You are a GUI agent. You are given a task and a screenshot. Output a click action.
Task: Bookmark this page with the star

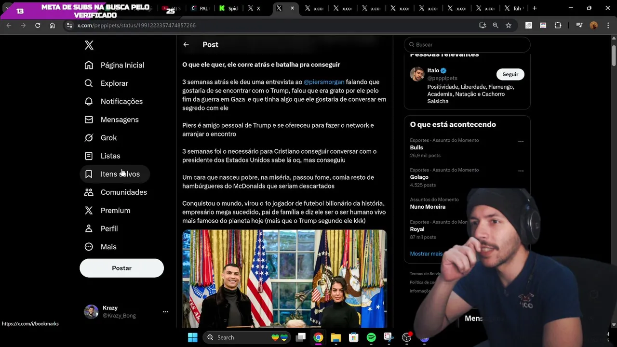(509, 26)
